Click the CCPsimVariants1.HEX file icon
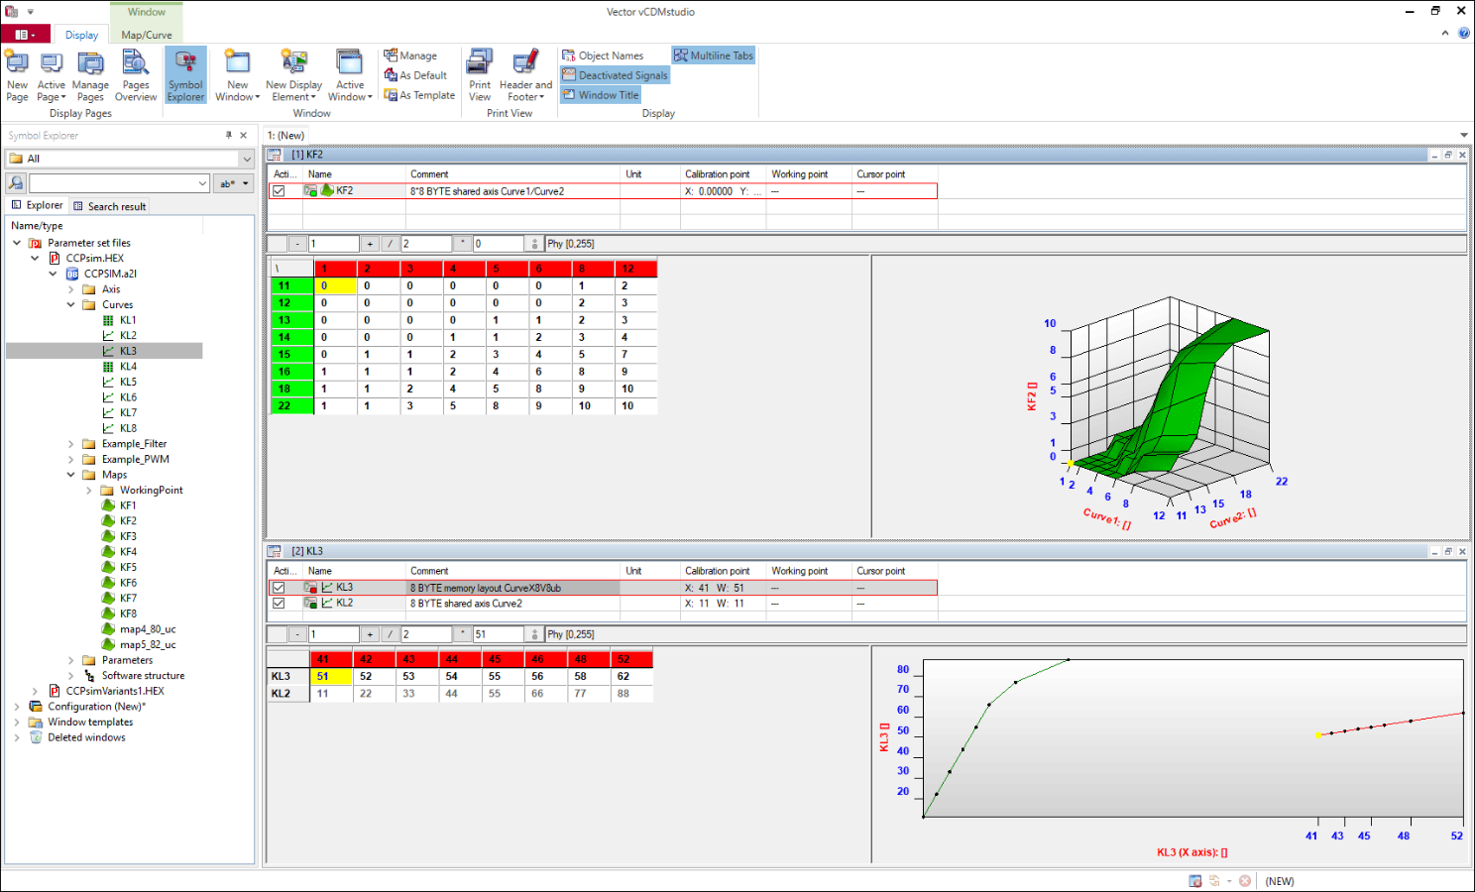This screenshot has height=892, width=1475. (55, 691)
